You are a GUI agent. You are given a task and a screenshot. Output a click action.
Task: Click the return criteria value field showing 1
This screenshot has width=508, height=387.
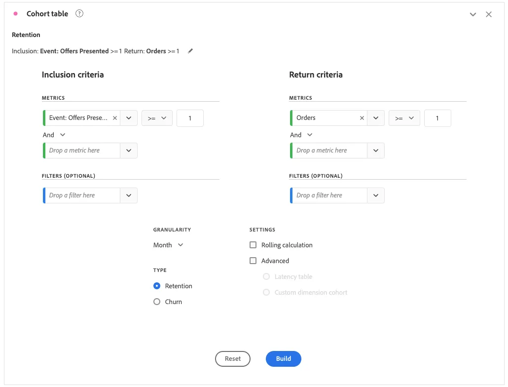437,118
